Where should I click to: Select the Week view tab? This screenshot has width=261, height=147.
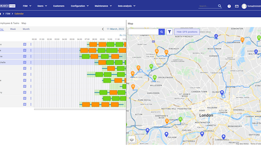click(x=13, y=29)
